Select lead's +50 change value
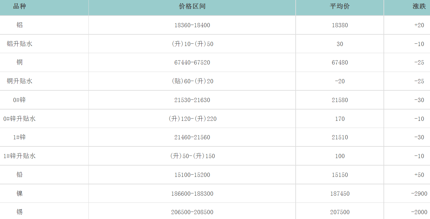 (419, 175)
